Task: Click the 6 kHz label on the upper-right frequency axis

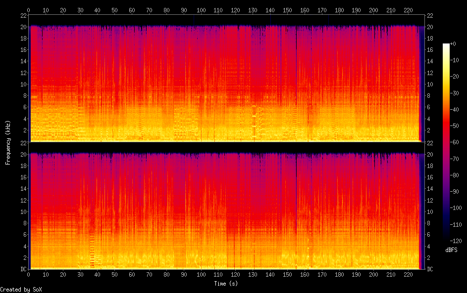Action: (429, 107)
